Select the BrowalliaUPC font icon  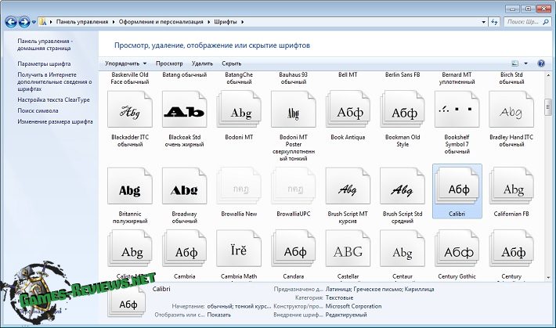coord(293,186)
